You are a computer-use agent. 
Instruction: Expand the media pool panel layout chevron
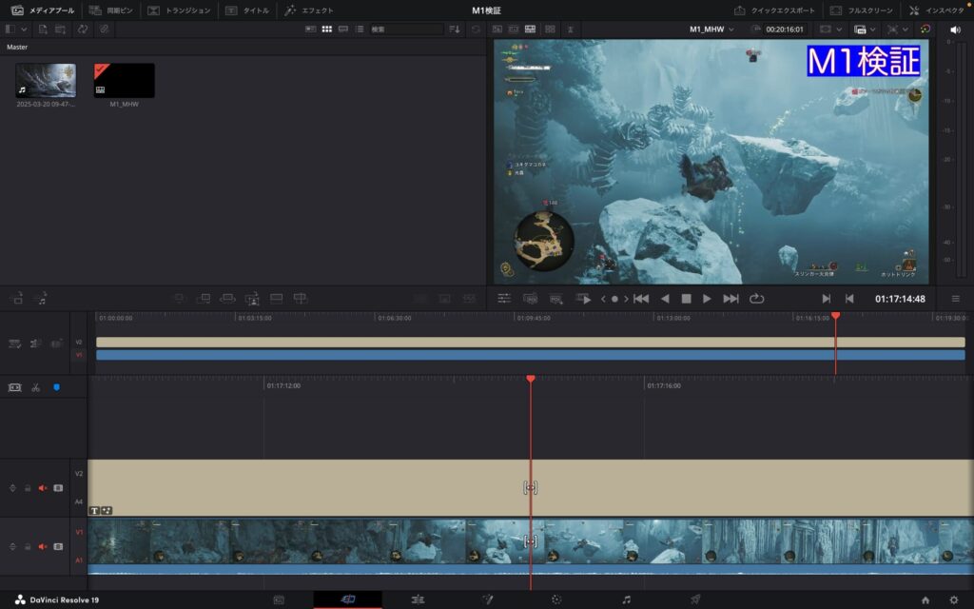[x=24, y=29]
